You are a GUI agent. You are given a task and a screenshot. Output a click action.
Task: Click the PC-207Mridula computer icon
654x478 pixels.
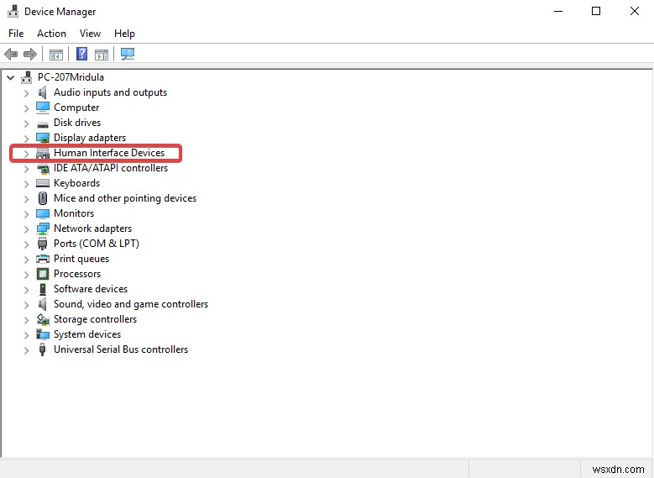click(27, 77)
